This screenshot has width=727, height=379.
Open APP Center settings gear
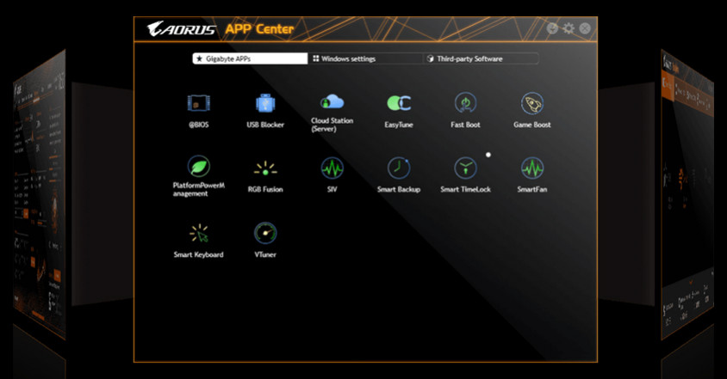tap(569, 28)
